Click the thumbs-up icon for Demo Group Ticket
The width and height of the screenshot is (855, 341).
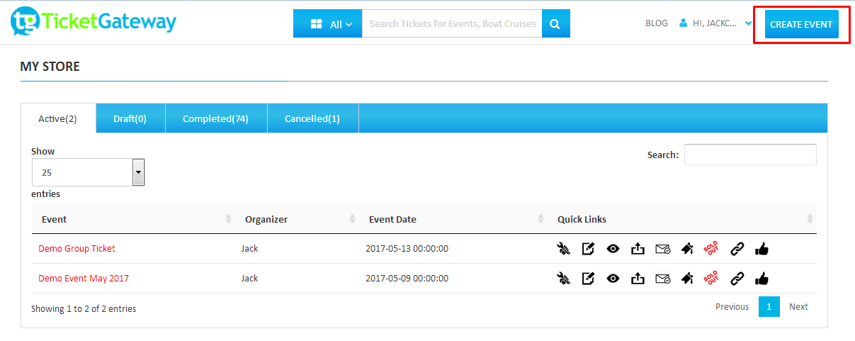tap(761, 249)
